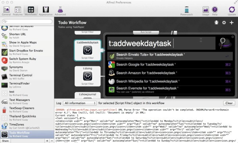Select Todo Workflow in sidebar
Screen dimensions: 238x143
pyautogui.click(x=27, y=134)
